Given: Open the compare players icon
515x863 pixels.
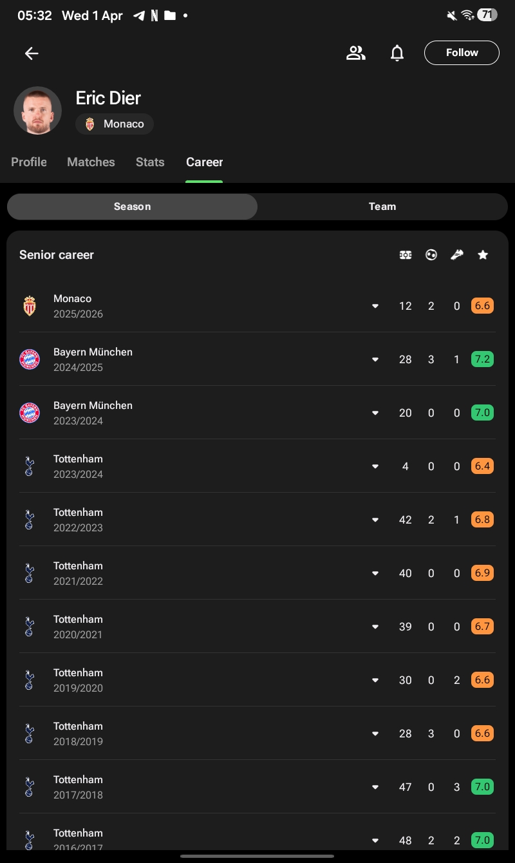Looking at the screenshot, I should pos(355,53).
